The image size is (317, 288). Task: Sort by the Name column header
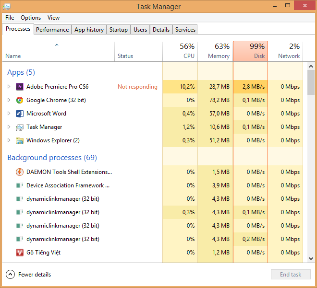(58, 51)
